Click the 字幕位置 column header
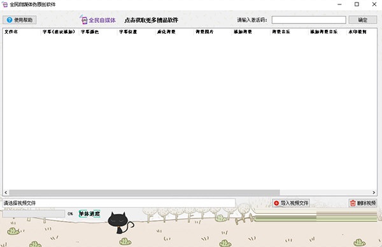 [136, 32]
